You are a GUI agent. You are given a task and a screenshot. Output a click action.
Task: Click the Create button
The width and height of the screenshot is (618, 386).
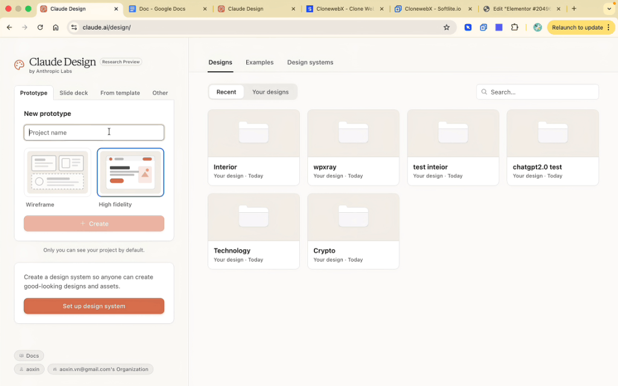[x=94, y=223]
